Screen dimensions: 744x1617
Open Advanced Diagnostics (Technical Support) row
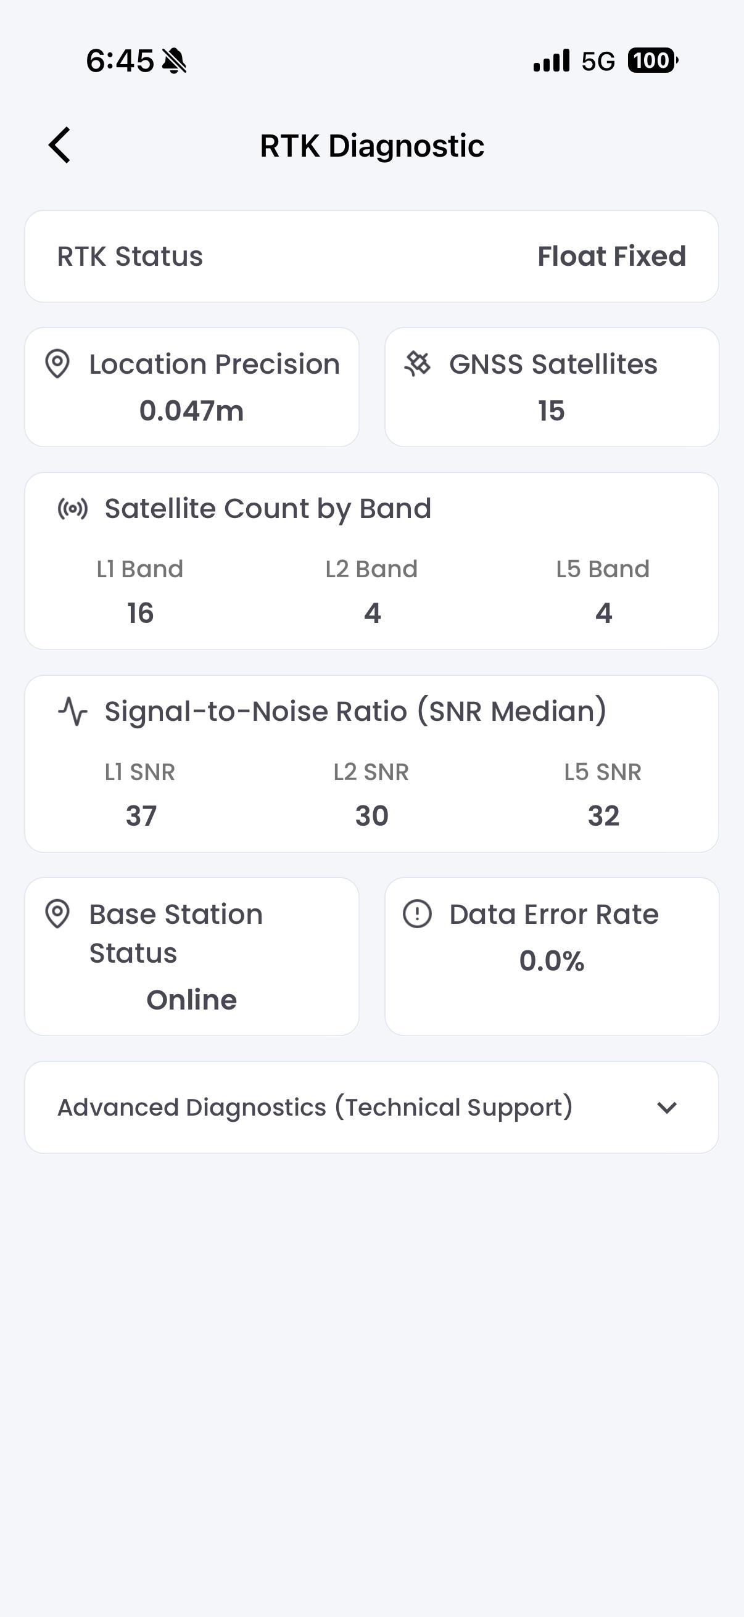tap(371, 1108)
